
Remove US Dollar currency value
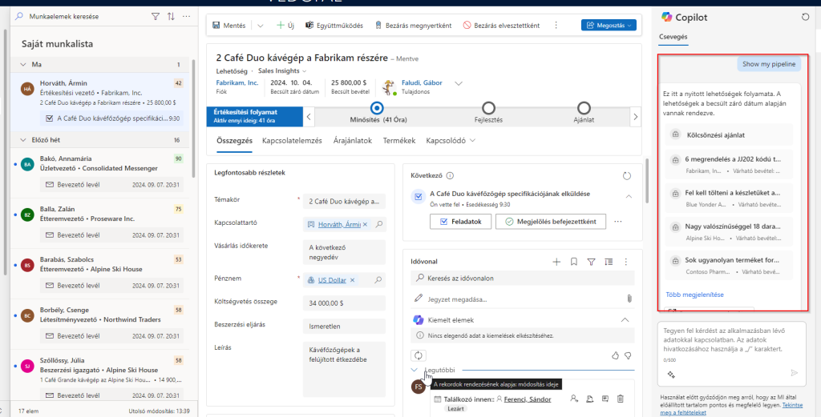tap(353, 280)
